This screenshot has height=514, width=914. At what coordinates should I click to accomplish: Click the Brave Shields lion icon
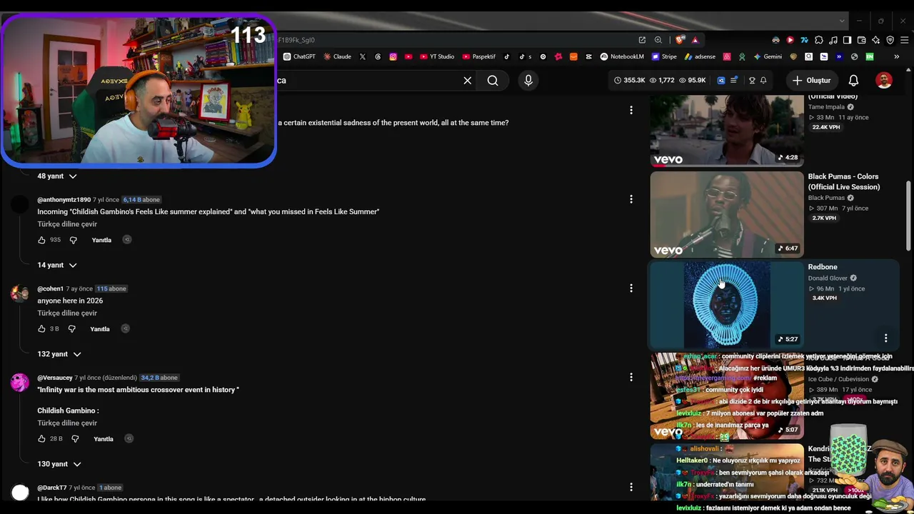[679, 40]
